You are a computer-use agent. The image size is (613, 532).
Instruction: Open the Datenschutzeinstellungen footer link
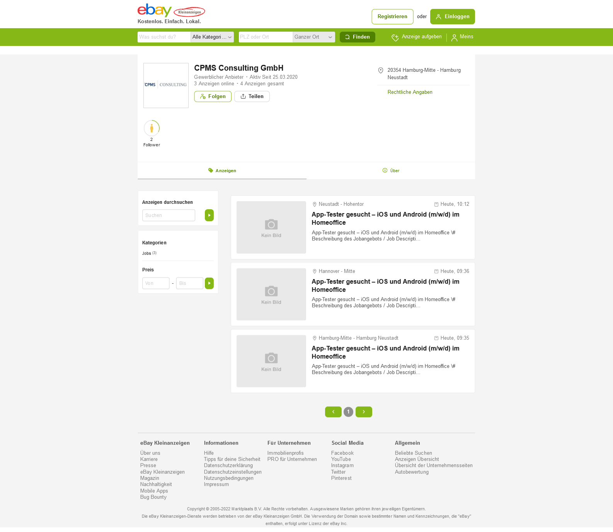(x=233, y=472)
